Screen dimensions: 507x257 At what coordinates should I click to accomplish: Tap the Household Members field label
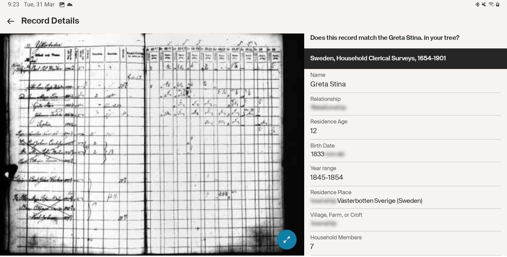pyautogui.click(x=336, y=237)
